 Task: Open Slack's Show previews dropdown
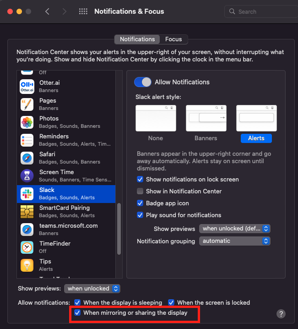235,229
